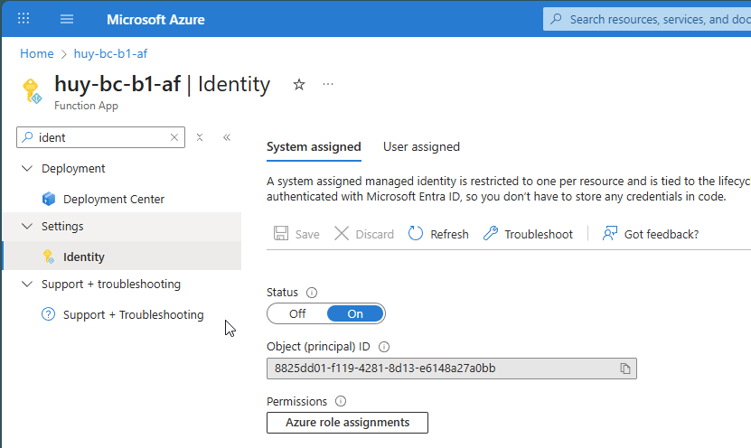
Task: Show Status info tooltip icon
Action: point(312,293)
